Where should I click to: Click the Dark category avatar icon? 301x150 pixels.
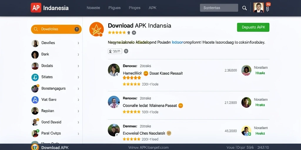point(35,55)
